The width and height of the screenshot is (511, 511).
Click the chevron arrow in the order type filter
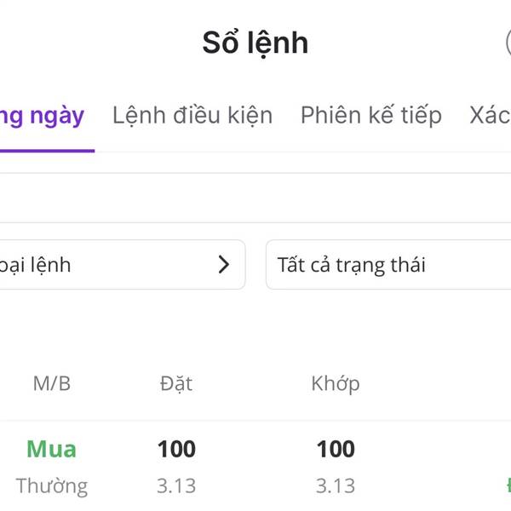coord(224,265)
